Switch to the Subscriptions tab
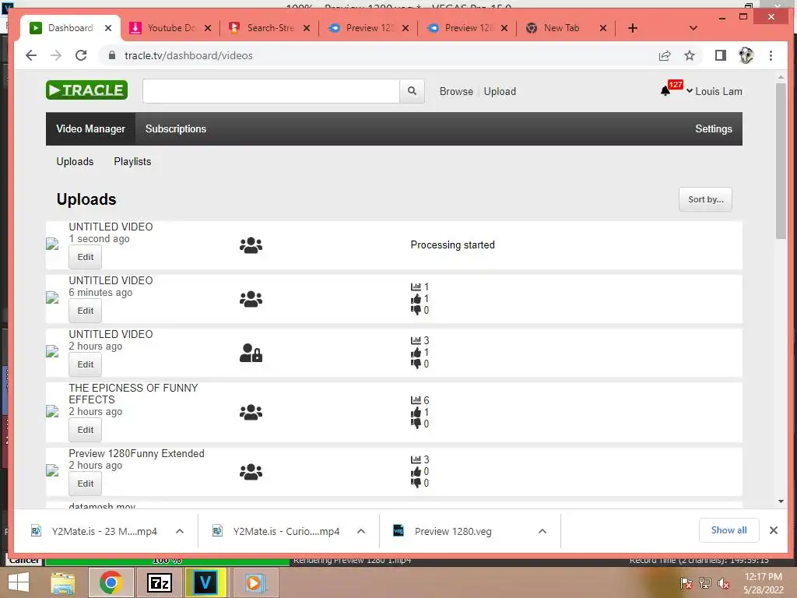The image size is (797, 598). point(176,128)
